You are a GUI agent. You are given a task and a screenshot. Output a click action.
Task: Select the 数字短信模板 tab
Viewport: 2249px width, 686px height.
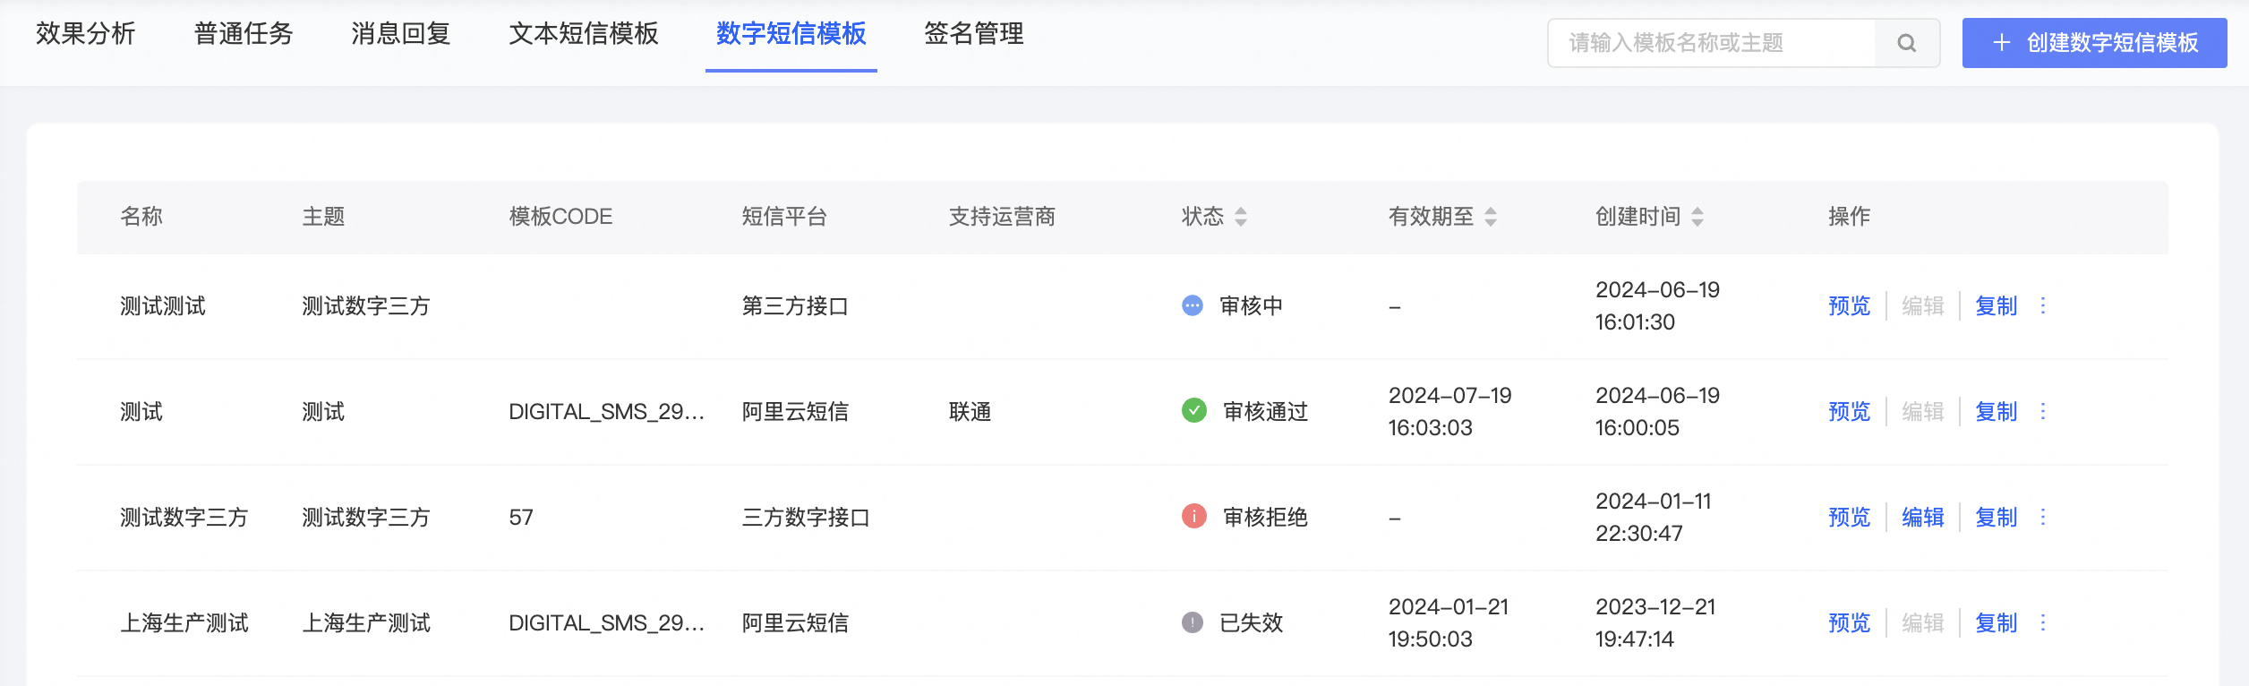791,34
